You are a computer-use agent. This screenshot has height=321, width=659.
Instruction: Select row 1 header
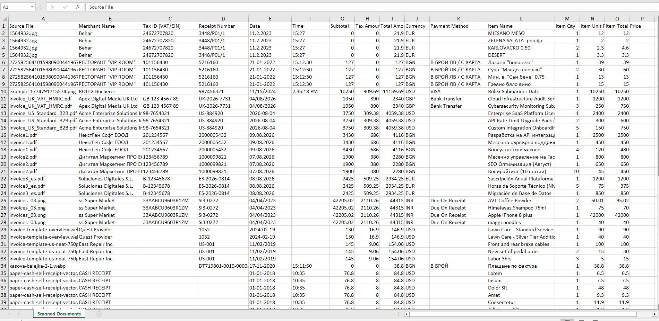click(x=4, y=26)
